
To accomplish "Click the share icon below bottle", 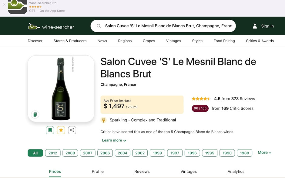I will (72, 130).
